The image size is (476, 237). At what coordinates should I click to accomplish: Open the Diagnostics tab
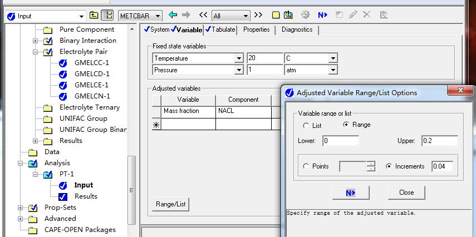point(297,29)
